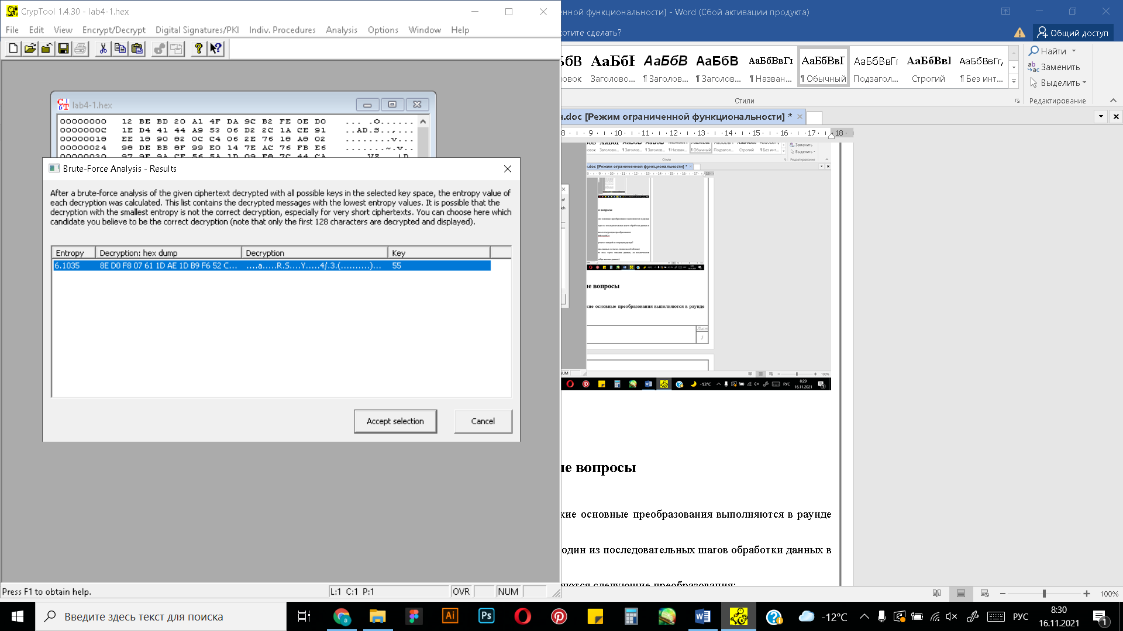Open the Edit menu in CrypTool

36,30
